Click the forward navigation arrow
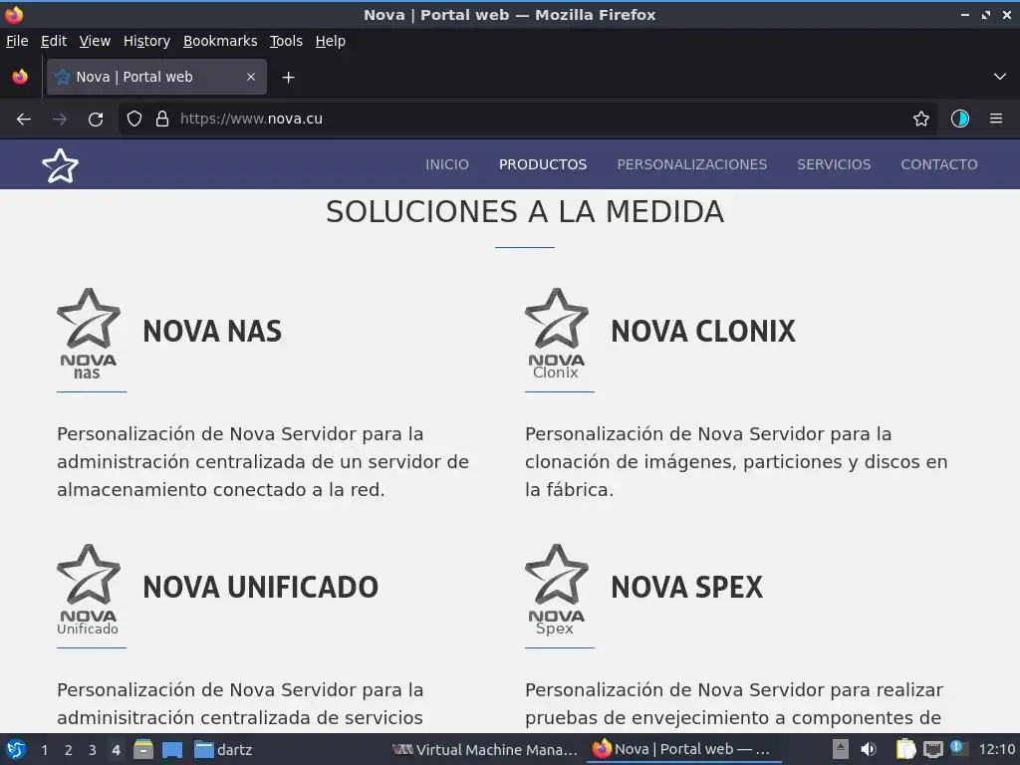 59,120
